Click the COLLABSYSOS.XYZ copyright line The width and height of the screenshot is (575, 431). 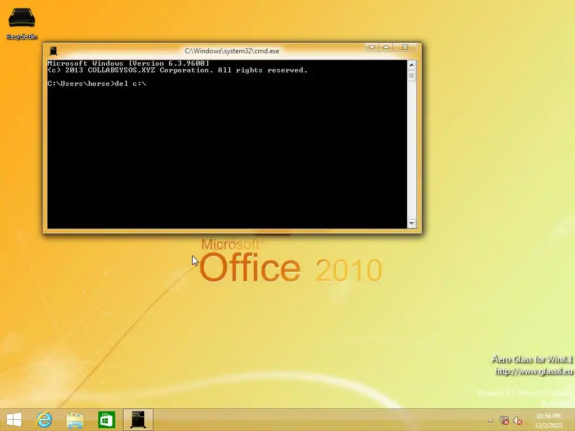coord(177,70)
